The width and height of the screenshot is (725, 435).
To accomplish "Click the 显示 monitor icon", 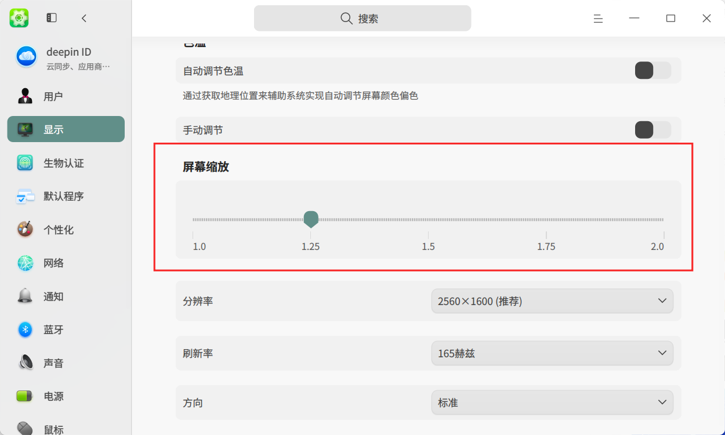I will [x=25, y=129].
